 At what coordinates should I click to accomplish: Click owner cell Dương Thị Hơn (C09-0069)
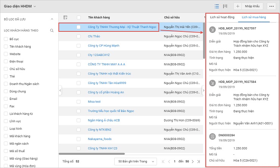(x=182, y=120)
